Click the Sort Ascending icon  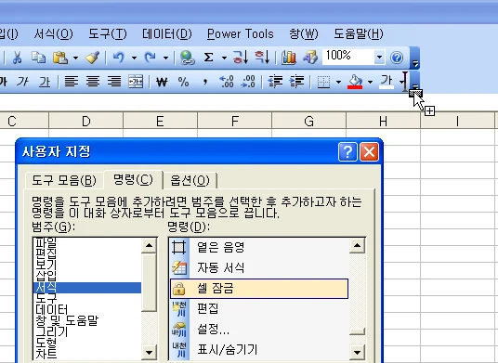point(241,58)
